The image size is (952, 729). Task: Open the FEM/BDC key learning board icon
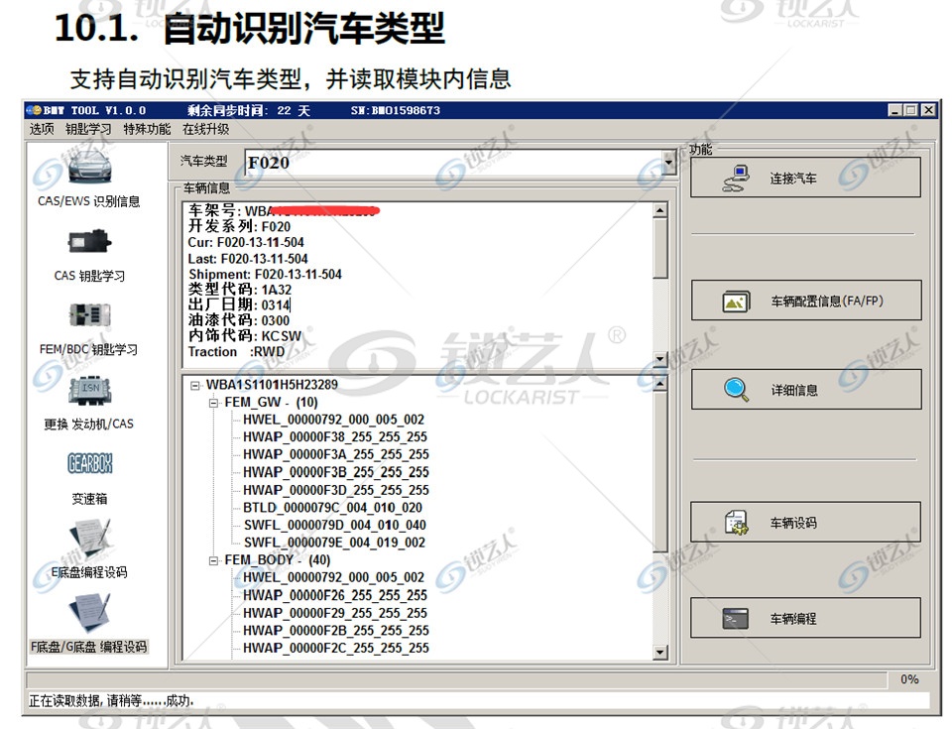click(x=89, y=315)
